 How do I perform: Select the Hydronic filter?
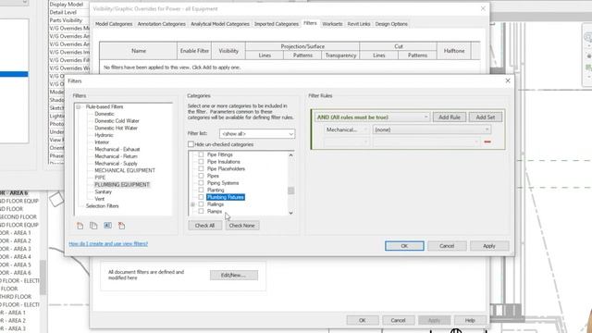click(x=104, y=135)
